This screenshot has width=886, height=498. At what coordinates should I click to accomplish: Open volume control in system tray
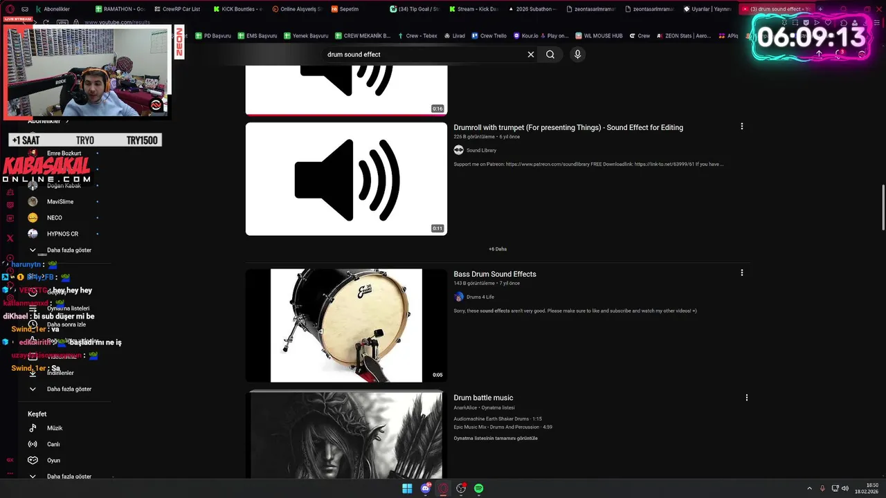click(844, 489)
